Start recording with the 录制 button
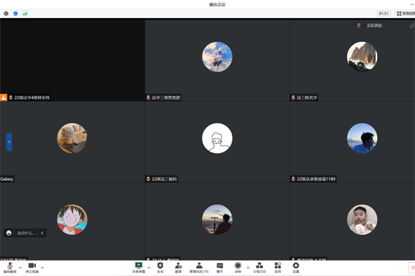Viewport: 415px width, 276px height. coord(238,266)
